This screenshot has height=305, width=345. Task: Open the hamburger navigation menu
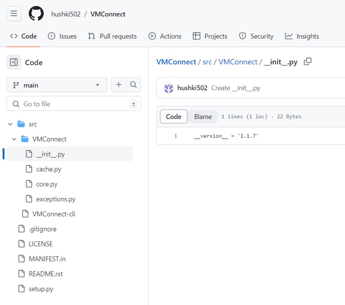coord(14,14)
